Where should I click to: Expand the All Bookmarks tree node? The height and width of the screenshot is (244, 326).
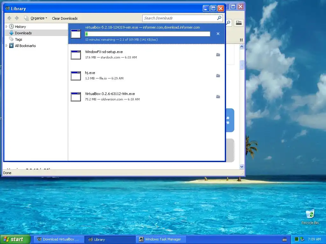(x=6, y=46)
